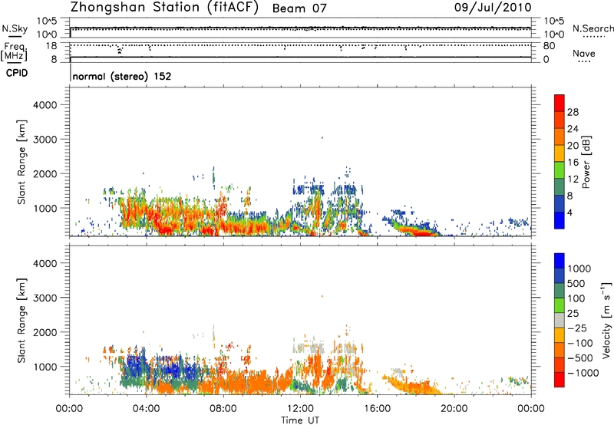Click the '08:00' time tick label
This screenshot has width=614, height=425.
223,409
